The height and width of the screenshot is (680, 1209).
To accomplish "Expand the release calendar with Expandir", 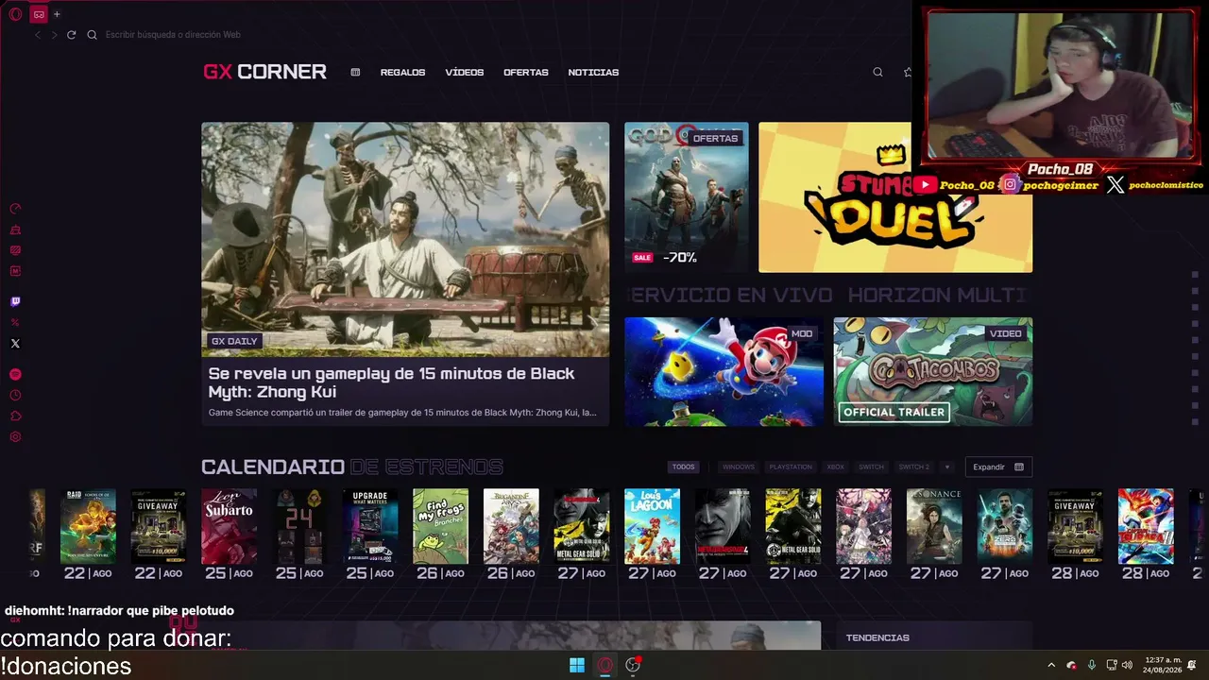I will tap(998, 467).
